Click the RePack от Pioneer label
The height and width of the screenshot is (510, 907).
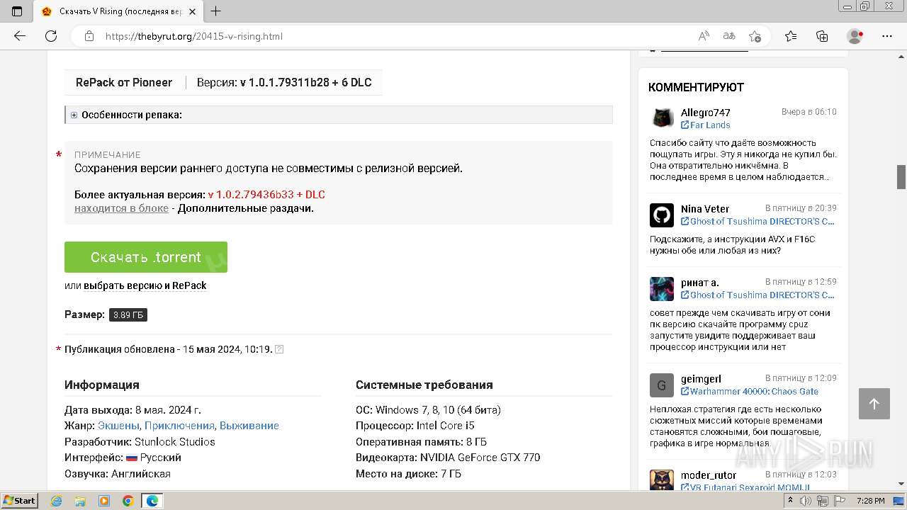point(124,82)
